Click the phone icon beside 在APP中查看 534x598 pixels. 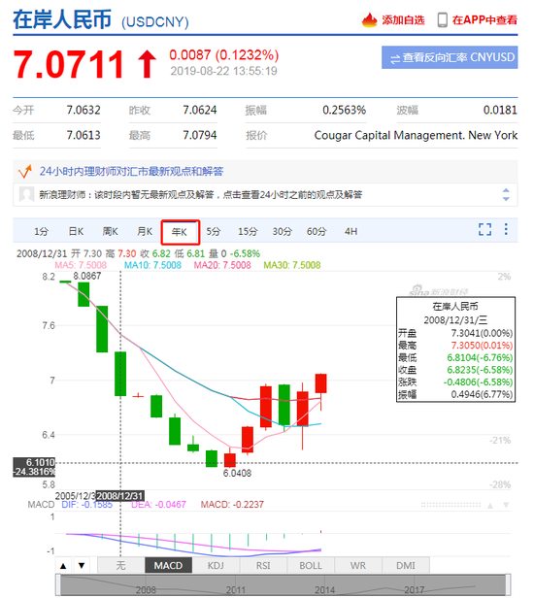pyautogui.click(x=442, y=19)
